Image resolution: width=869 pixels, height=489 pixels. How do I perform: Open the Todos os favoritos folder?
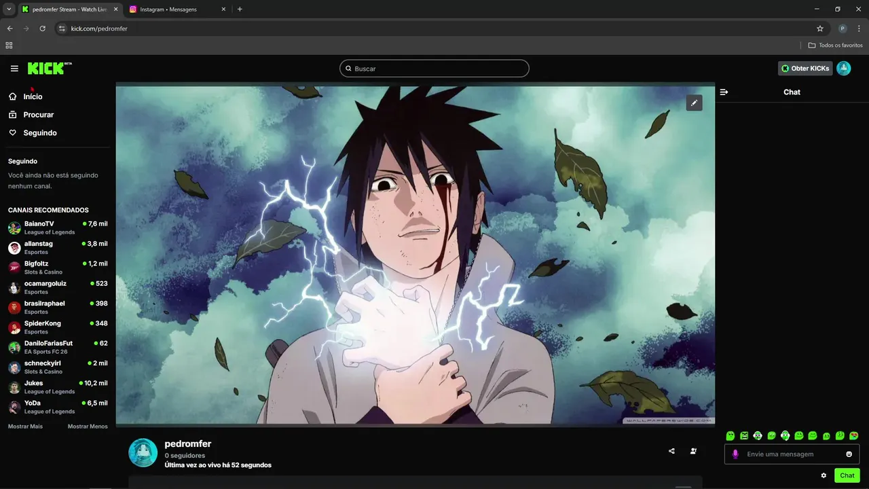(835, 46)
